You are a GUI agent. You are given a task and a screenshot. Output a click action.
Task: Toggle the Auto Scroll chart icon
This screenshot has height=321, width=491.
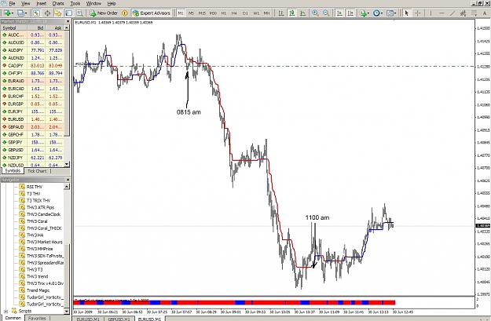pyautogui.click(x=339, y=13)
